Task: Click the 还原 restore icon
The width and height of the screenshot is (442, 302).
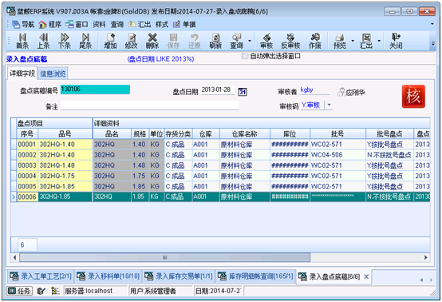Action: tap(195, 41)
